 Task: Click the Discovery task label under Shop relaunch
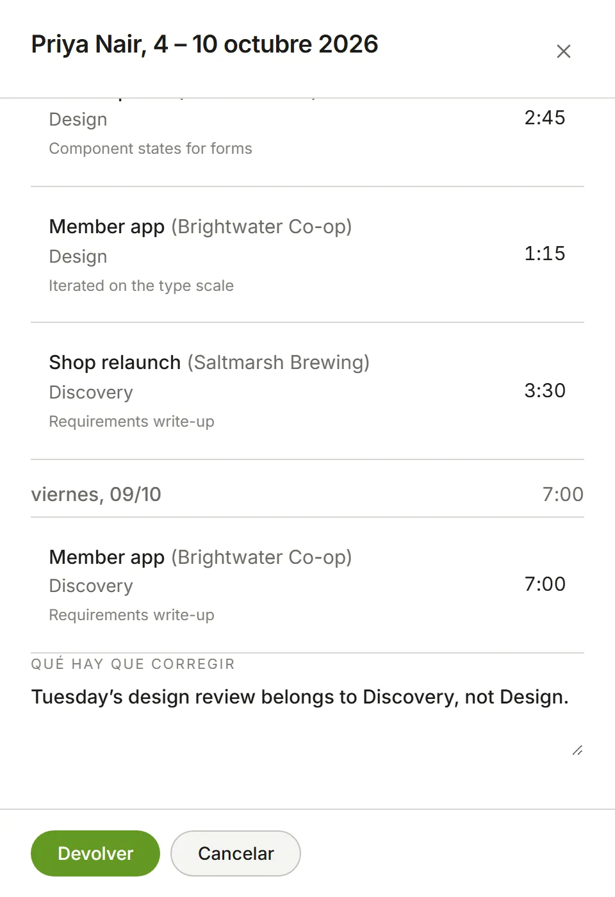[x=91, y=392]
